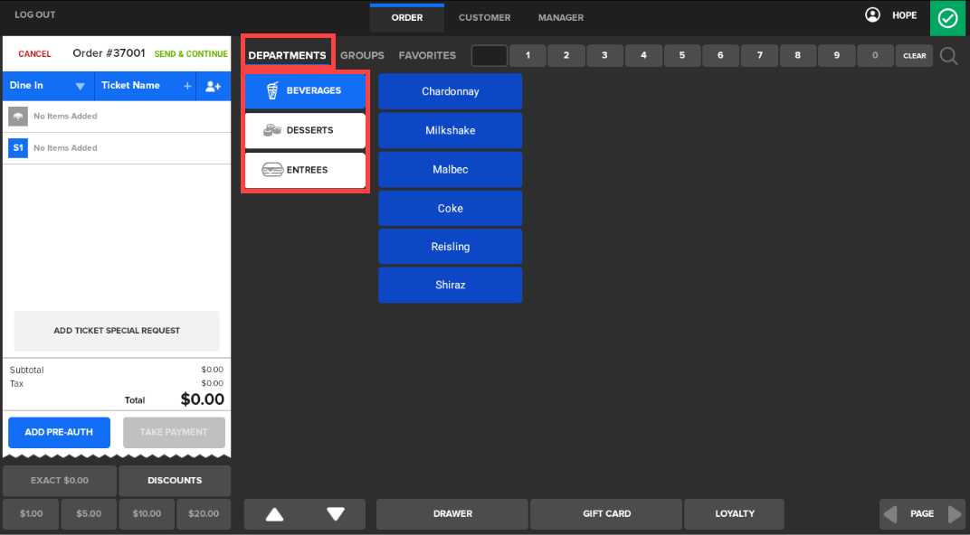Expand the Dine In dropdown
970x535 pixels.
80,87
